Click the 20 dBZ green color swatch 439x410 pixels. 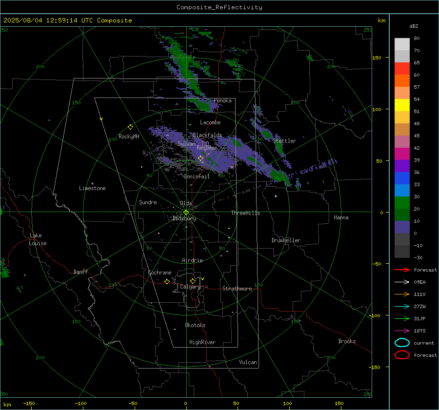tap(402, 202)
